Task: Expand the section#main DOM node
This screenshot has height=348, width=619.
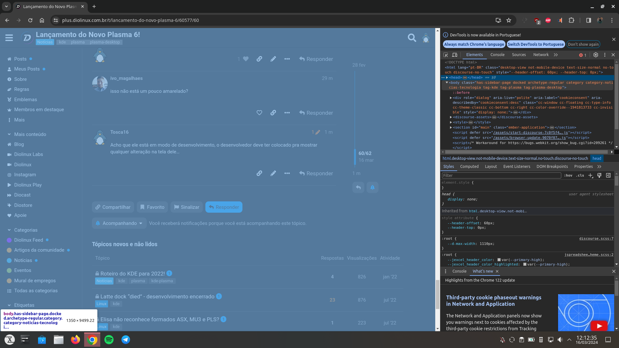Action: click(451, 128)
